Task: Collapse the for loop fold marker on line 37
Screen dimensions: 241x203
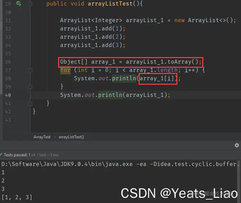Action: 30,71
